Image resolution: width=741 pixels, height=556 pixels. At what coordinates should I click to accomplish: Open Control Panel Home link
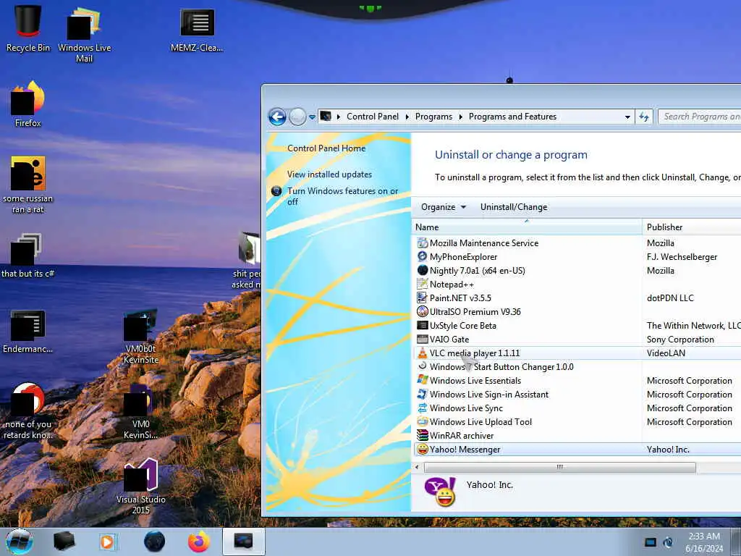point(326,148)
